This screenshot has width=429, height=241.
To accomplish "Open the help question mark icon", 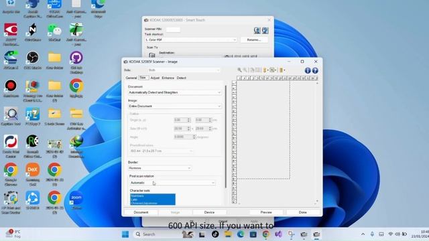I will [x=315, y=70].
